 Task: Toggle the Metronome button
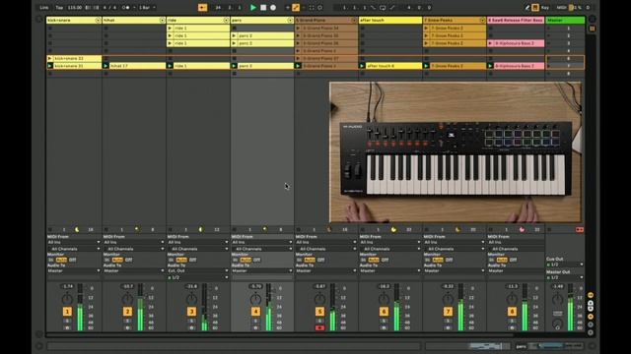coord(126,7)
